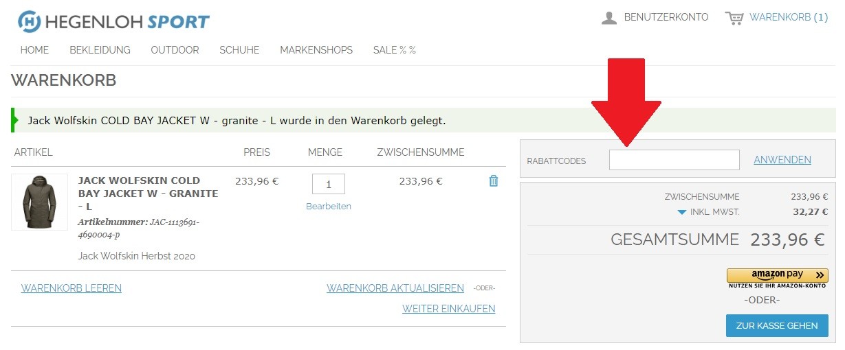Image resolution: width=845 pixels, height=350 pixels.
Task: Click Weiter einkaufen link
Action: (449, 309)
